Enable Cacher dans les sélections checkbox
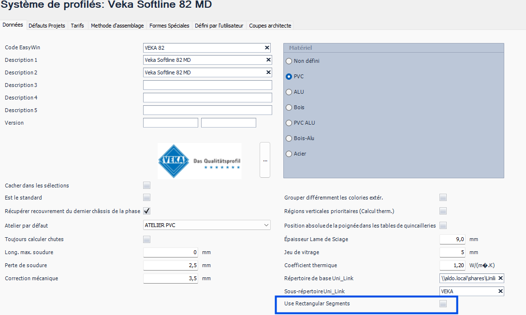Viewport: 526px width, 315px height. pyautogui.click(x=146, y=186)
